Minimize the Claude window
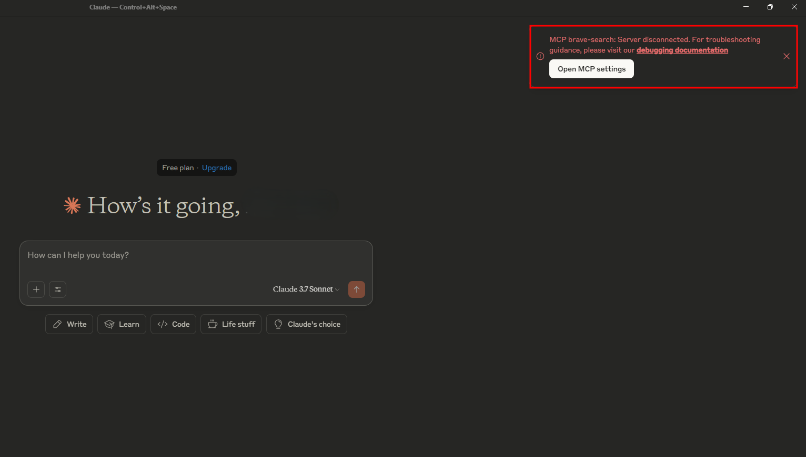The width and height of the screenshot is (806, 457). point(745,7)
